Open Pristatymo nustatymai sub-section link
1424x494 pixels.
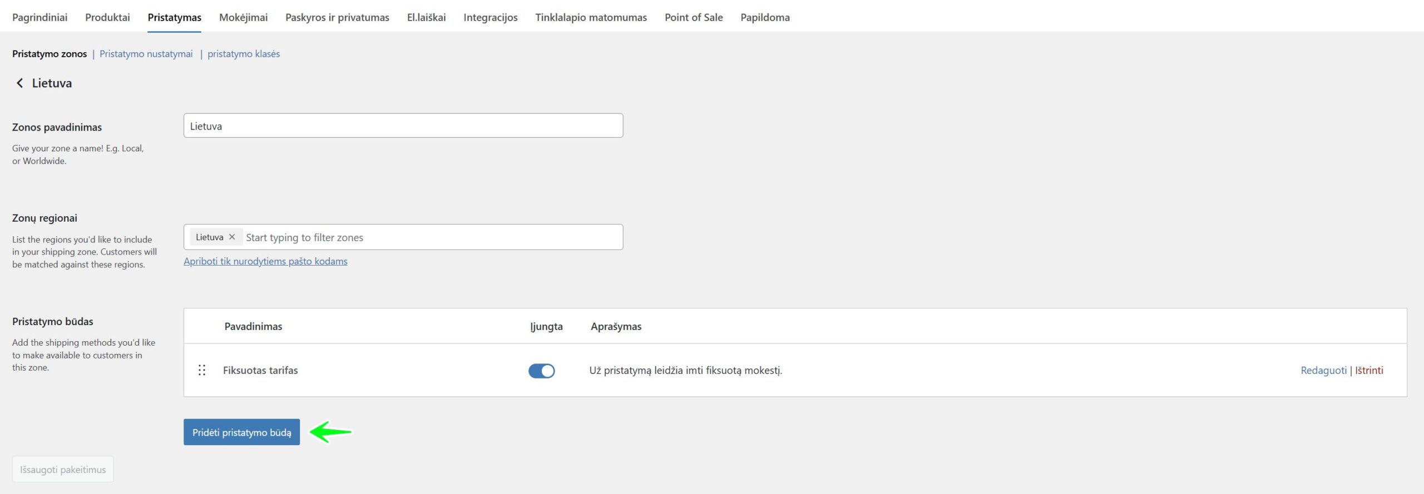coord(146,54)
